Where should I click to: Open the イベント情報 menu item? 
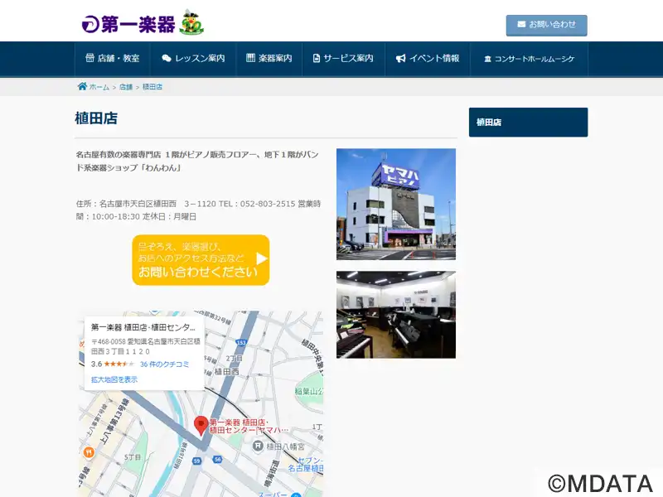click(428, 58)
